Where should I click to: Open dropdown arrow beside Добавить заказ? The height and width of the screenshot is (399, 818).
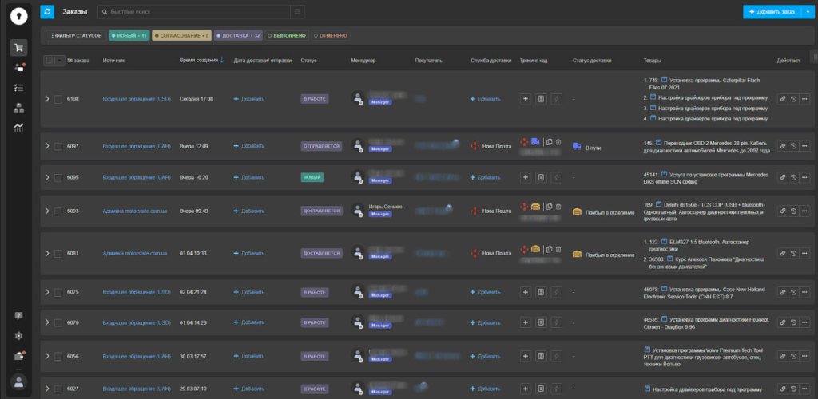click(x=807, y=12)
